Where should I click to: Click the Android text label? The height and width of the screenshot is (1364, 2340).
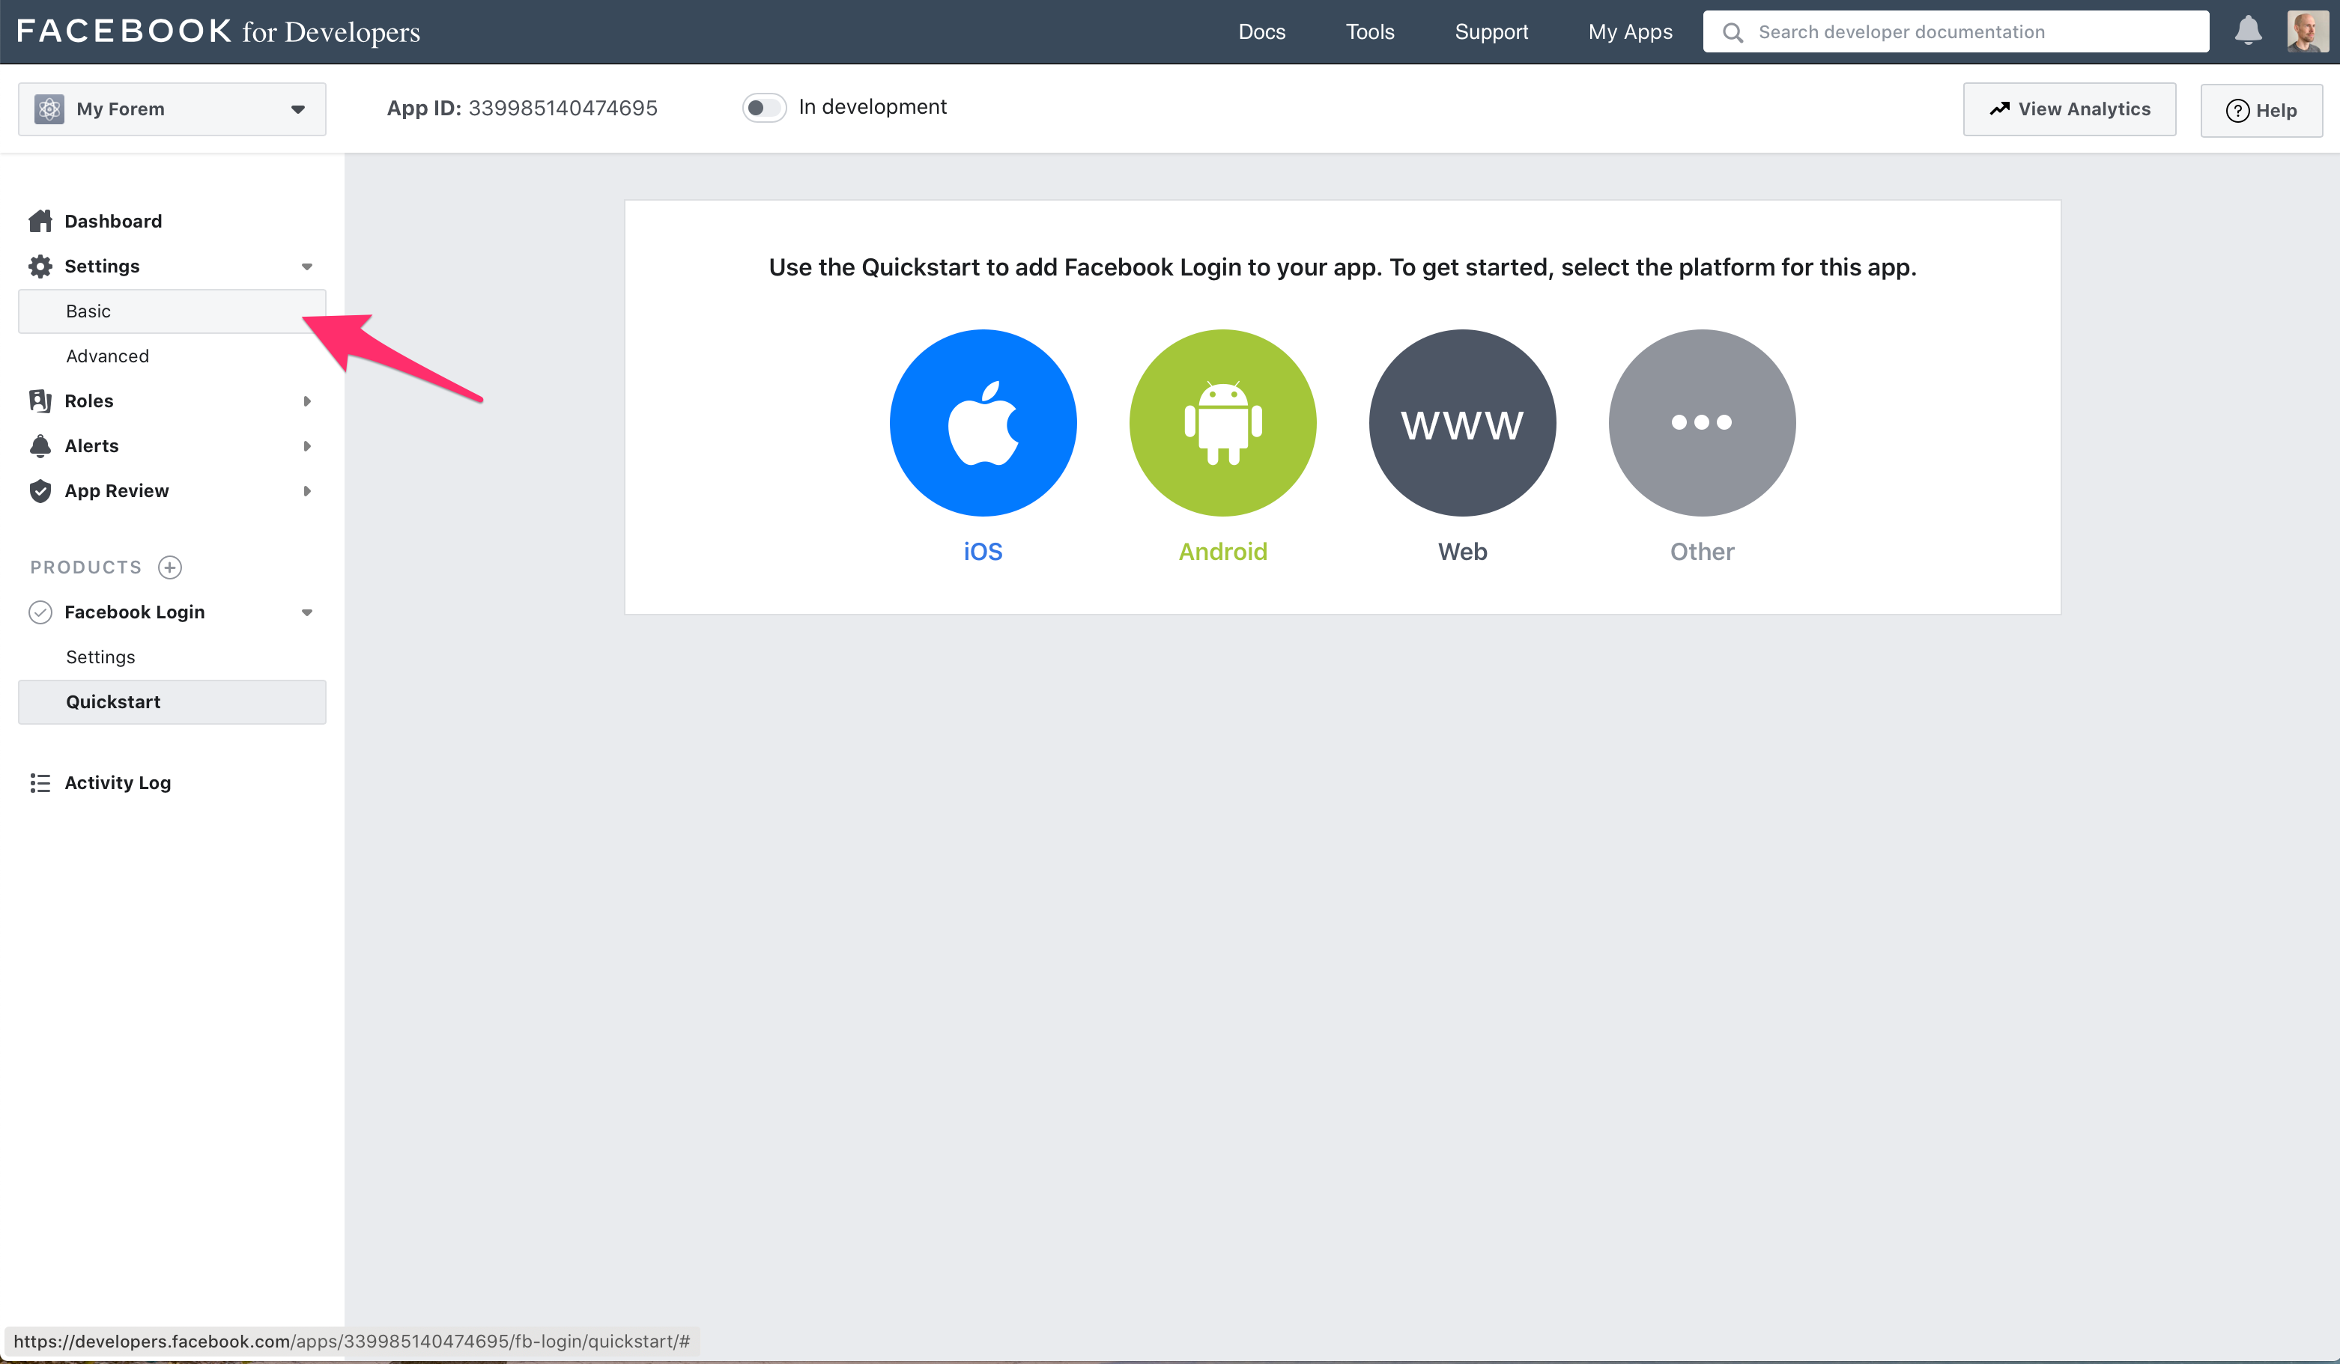(1222, 552)
